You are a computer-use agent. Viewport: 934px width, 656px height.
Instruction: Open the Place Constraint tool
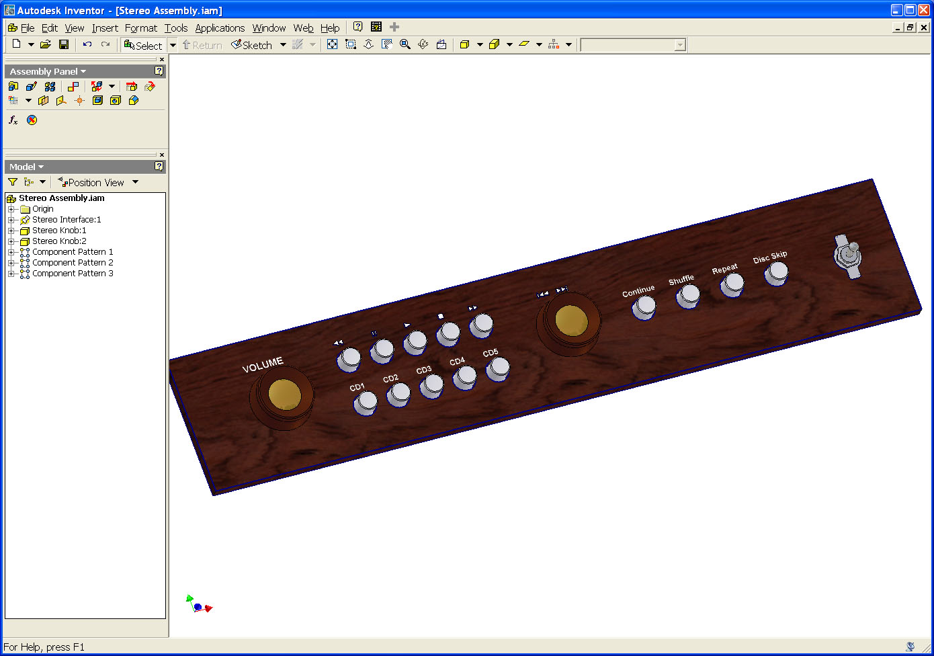73,86
